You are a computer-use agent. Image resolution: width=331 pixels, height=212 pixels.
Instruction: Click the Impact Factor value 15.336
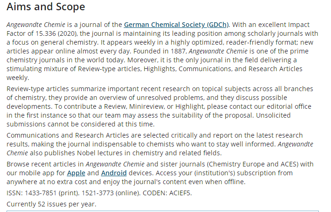tap(45, 33)
